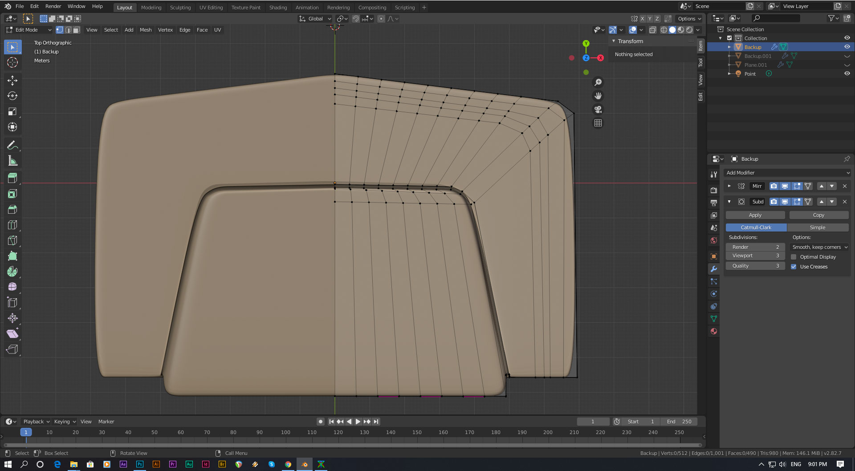Adjust Viewport subdivisions field

[755, 256]
